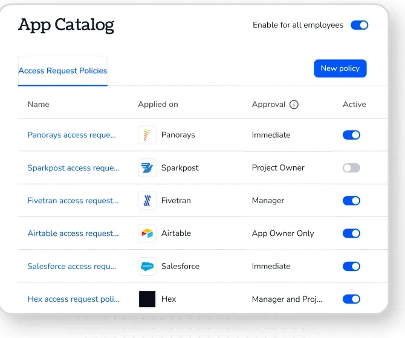Click the App Owner Only approval text
Image resolution: width=405 pixels, height=338 pixels.
283,233
